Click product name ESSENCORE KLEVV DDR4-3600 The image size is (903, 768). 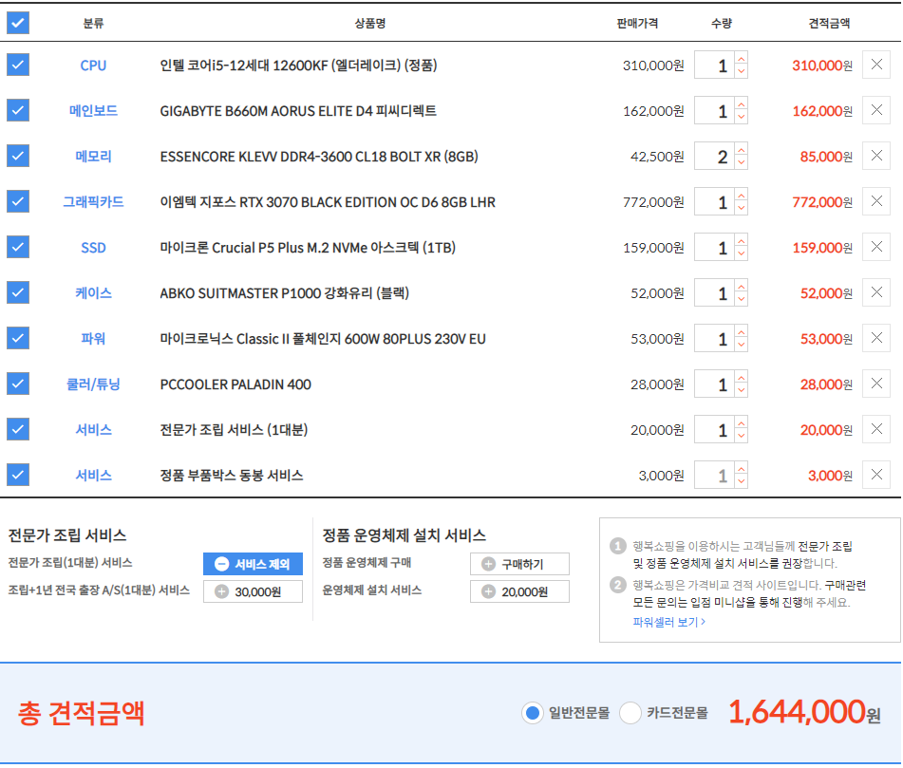pos(319,156)
